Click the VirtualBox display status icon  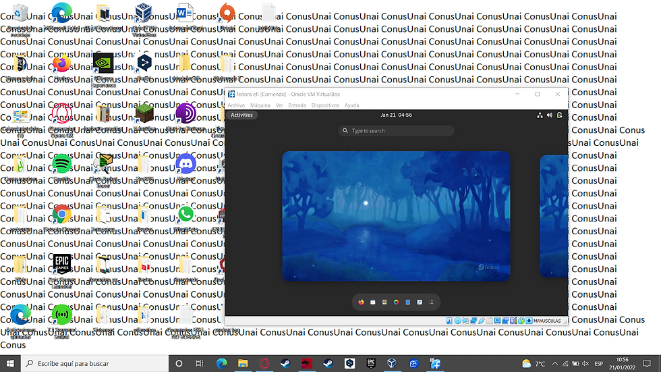click(x=498, y=321)
